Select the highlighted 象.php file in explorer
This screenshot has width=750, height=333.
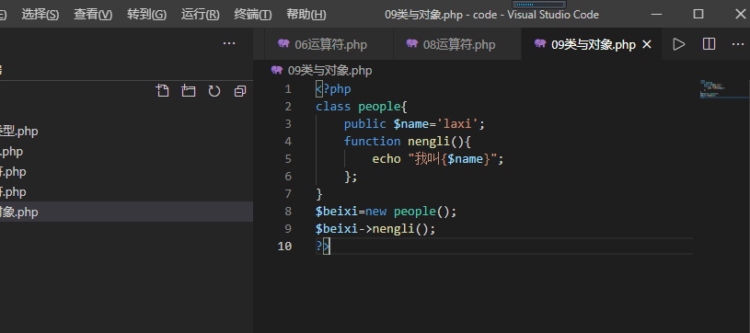pyautogui.click(x=126, y=212)
